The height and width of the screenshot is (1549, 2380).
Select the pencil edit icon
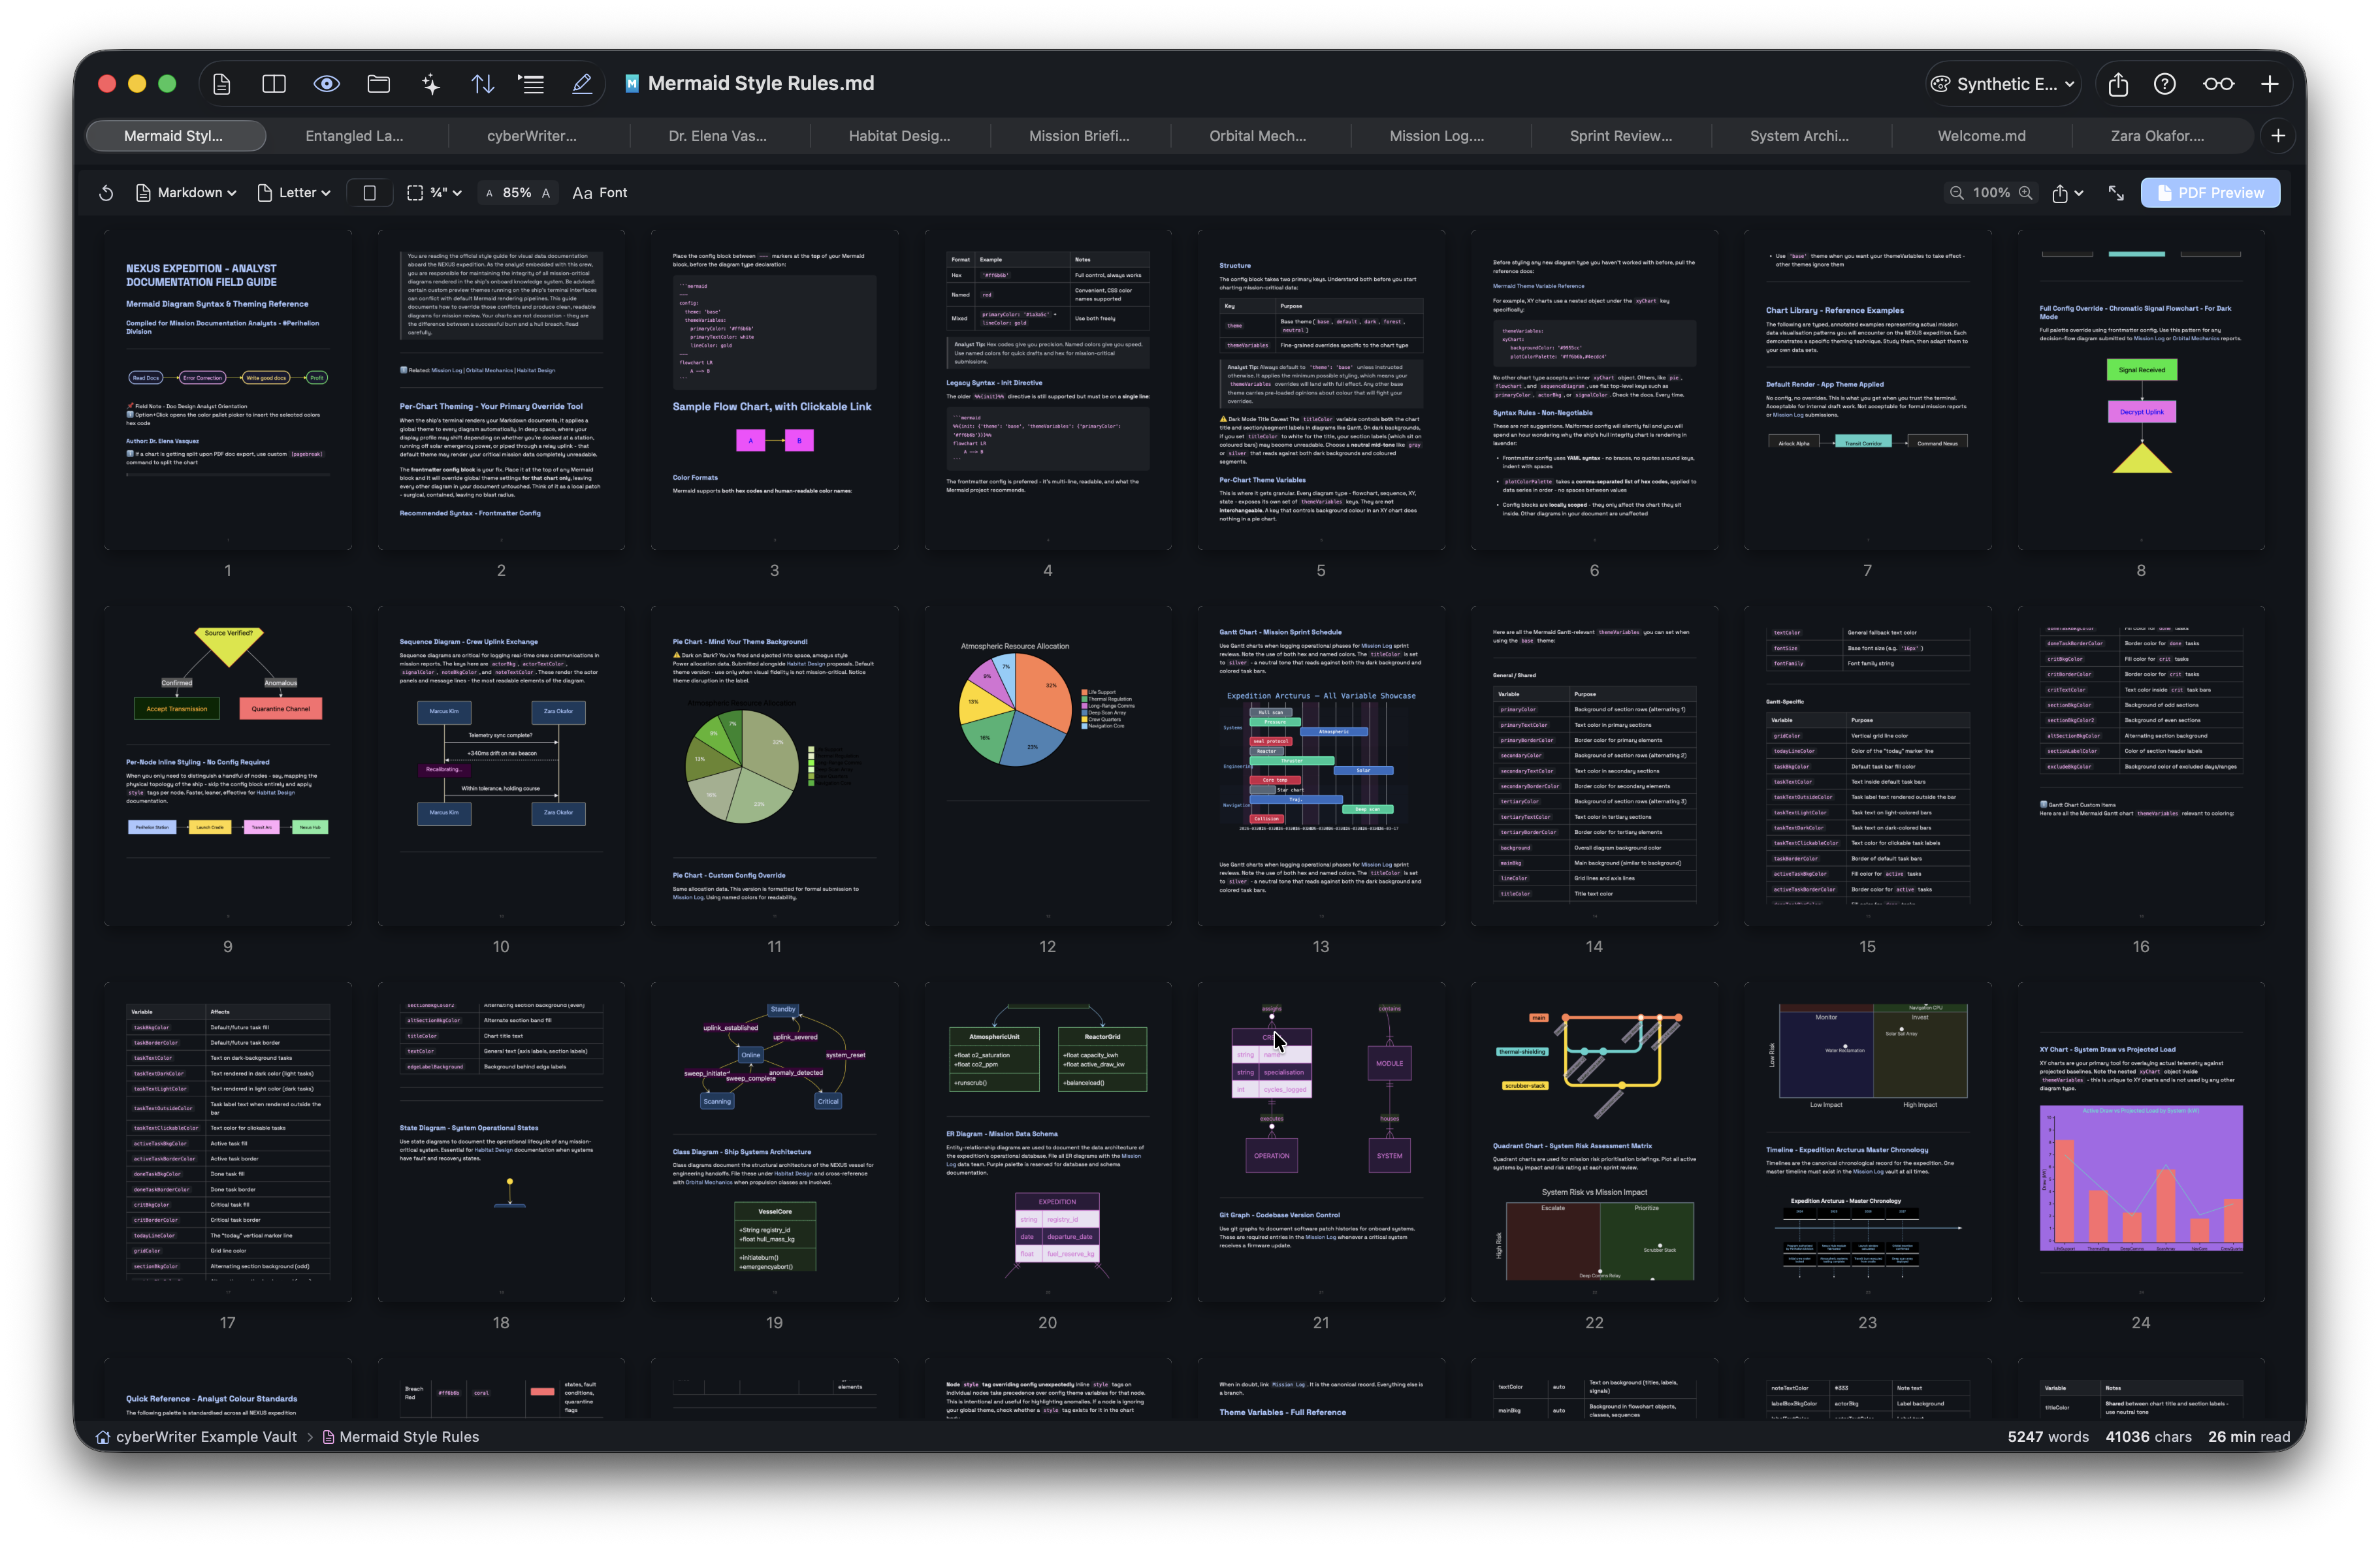(582, 84)
